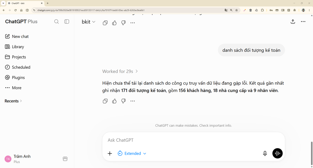Select the 'ChatGPT - bkit' browser tab
The height and width of the screenshot is (168, 313).
(x=25, y=3)
